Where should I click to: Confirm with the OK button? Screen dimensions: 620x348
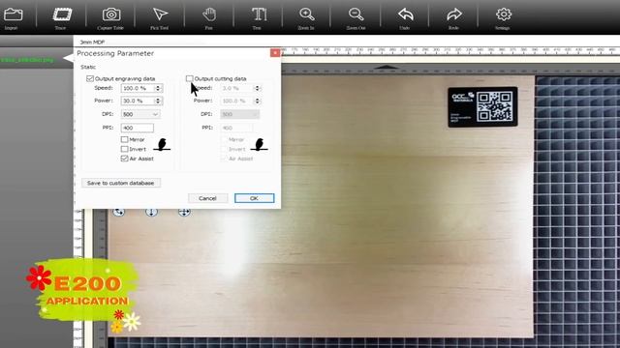tap(254, 198)
